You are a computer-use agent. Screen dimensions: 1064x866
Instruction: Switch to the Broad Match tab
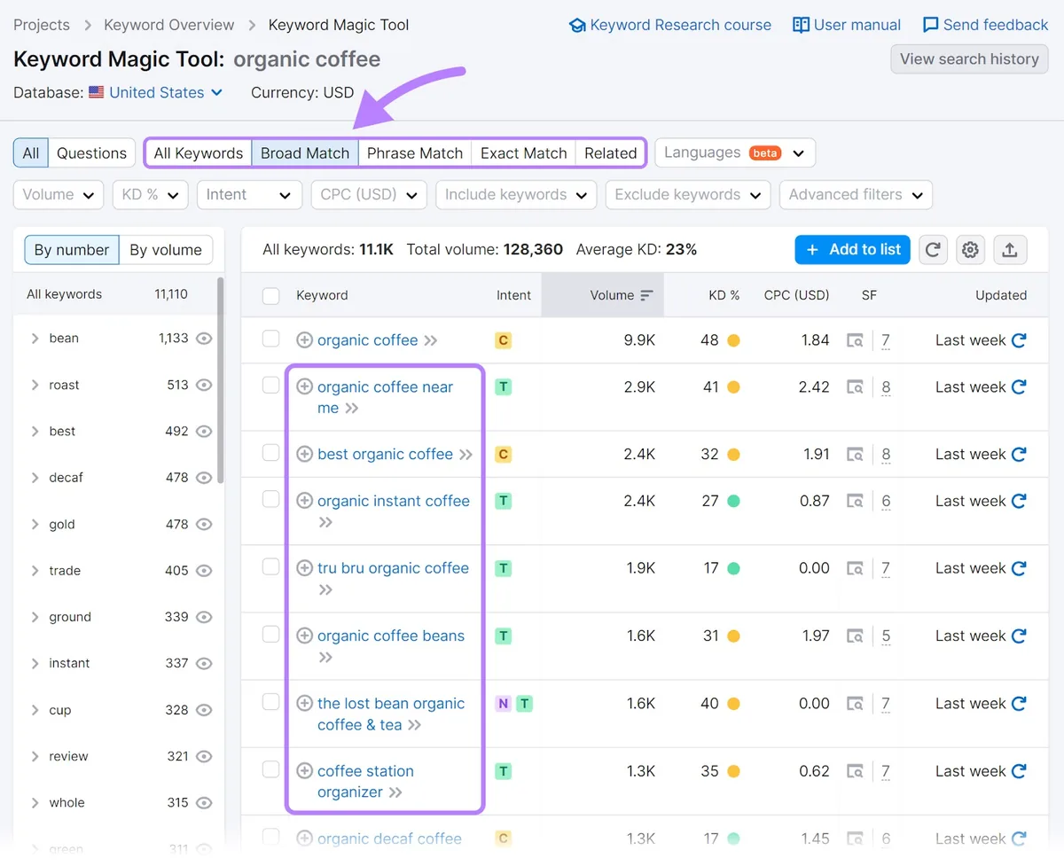click(305, 153)
